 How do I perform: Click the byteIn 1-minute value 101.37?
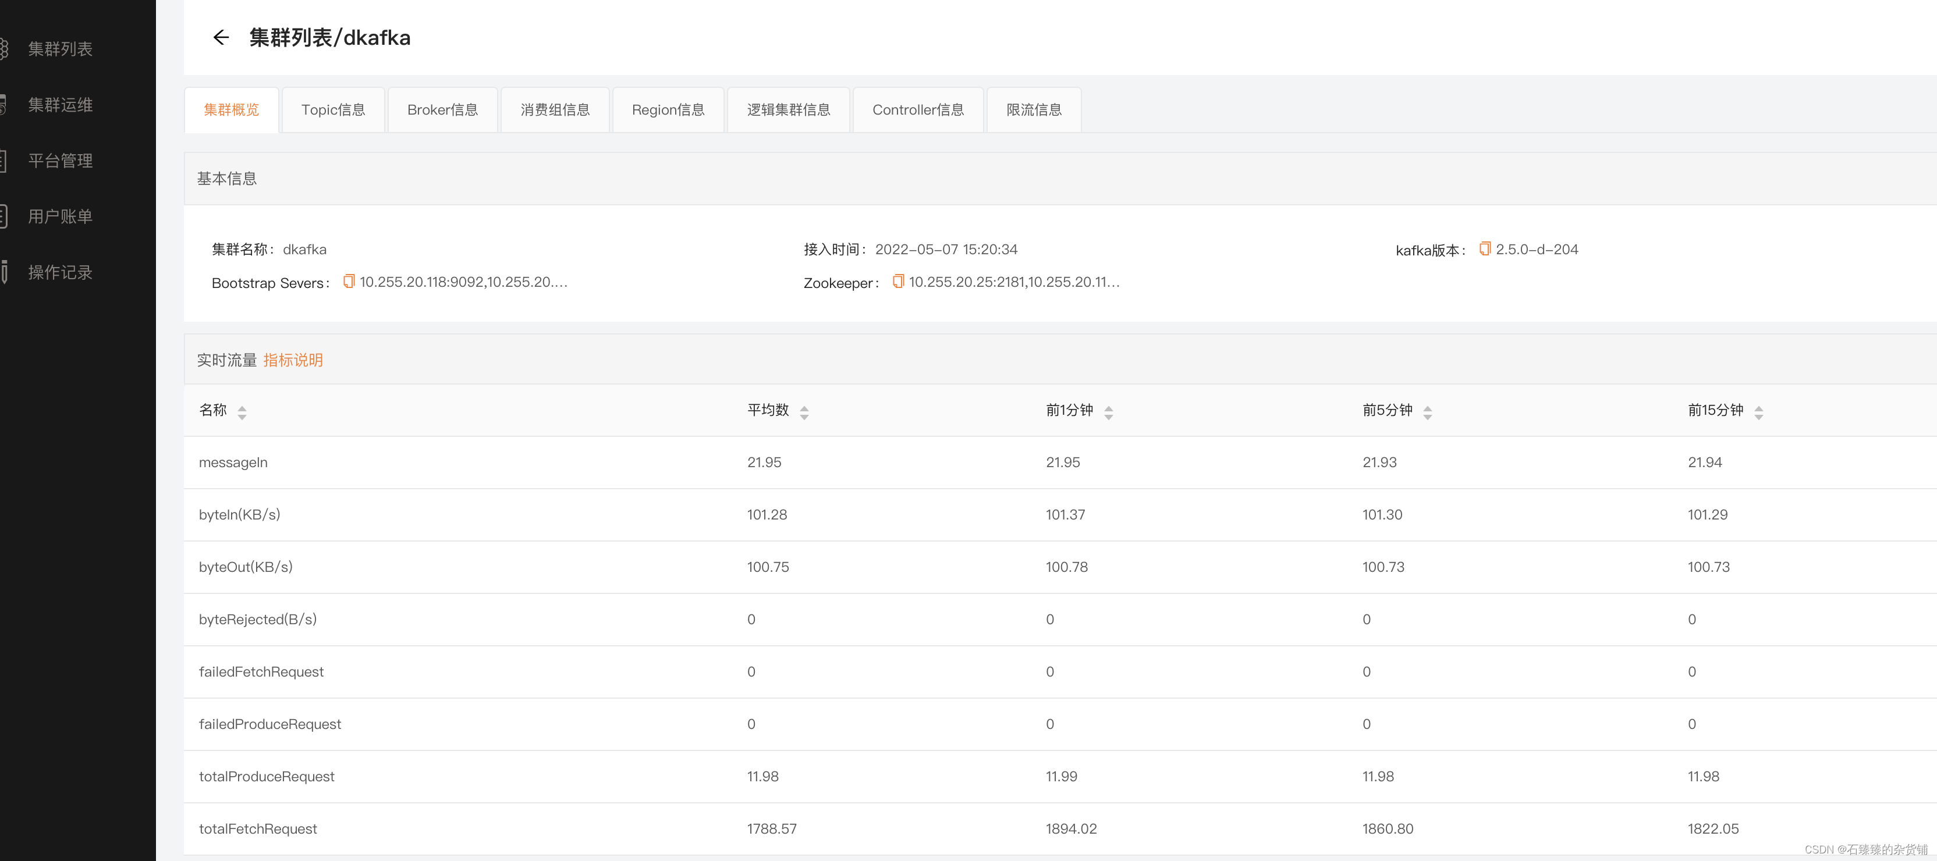tap(1066, 515)
